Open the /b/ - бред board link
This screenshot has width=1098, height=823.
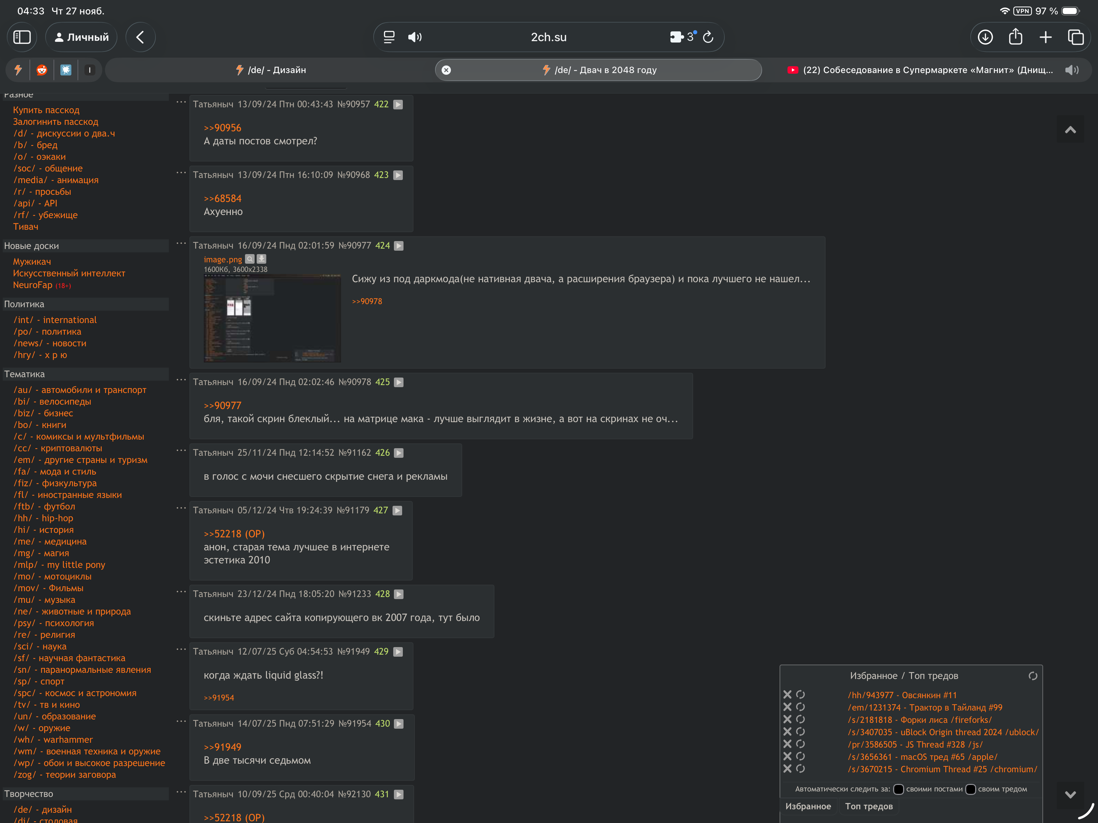(x=35, y=145)
